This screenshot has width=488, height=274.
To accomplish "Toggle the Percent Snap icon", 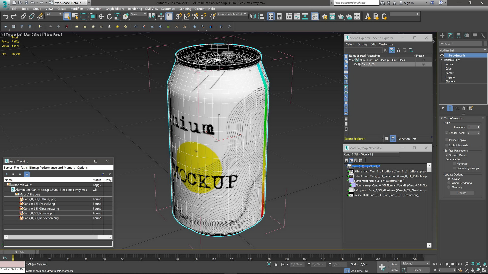I will [x=195, y=17].
